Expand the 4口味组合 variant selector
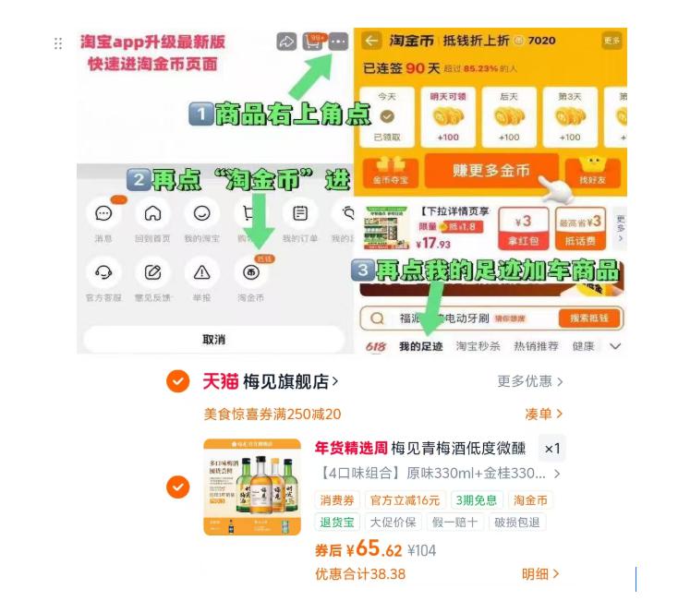 (x=440, y=474)
